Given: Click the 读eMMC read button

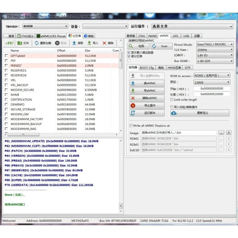Looking at the screenshot, I should pyautogui.click(x=147, y=83).
